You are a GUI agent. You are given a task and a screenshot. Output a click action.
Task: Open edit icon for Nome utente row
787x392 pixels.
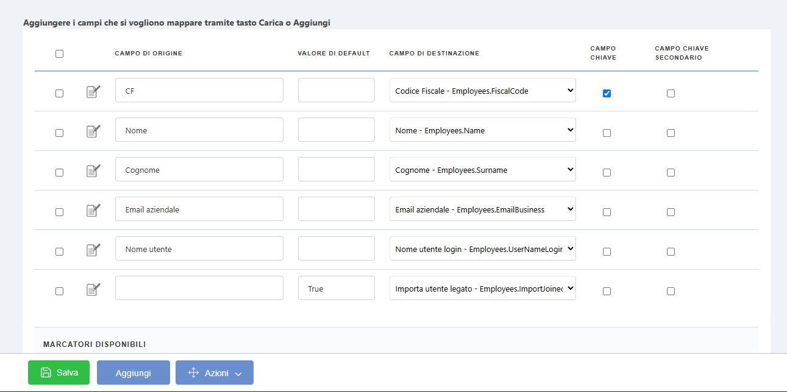tap(93, 250)
